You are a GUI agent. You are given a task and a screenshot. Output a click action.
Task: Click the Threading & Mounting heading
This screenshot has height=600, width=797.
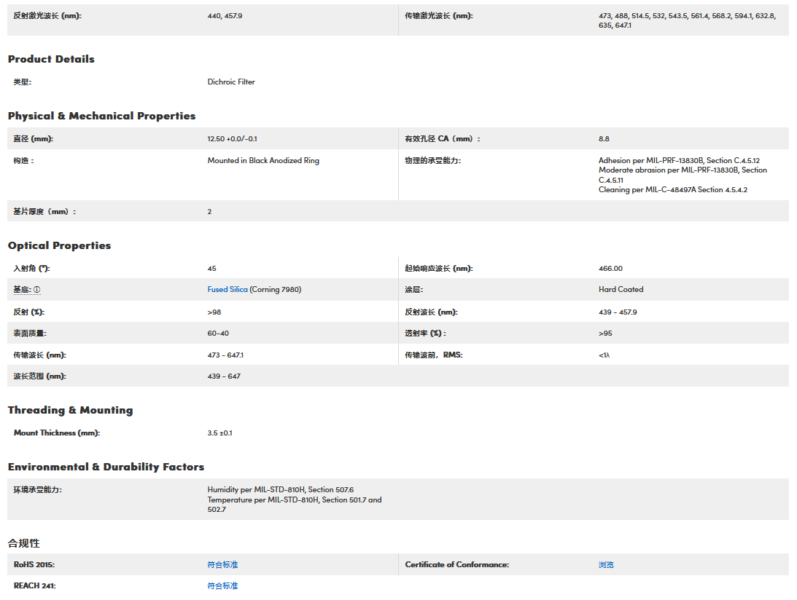(x=70, y=410)
